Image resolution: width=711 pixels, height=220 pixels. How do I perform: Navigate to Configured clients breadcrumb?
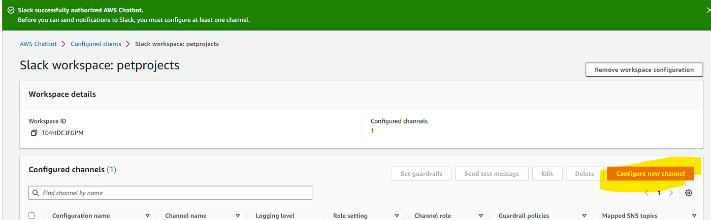pos(96,44)
